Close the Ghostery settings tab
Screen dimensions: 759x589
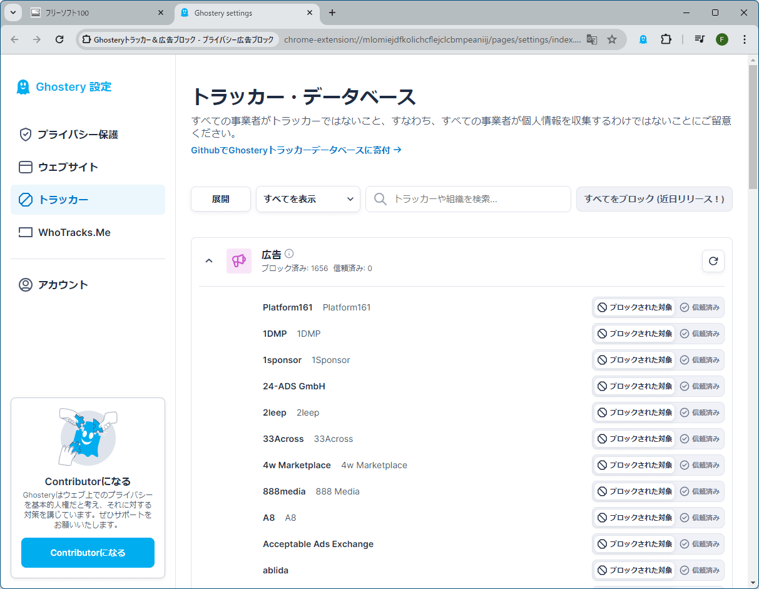pos(310,13)
